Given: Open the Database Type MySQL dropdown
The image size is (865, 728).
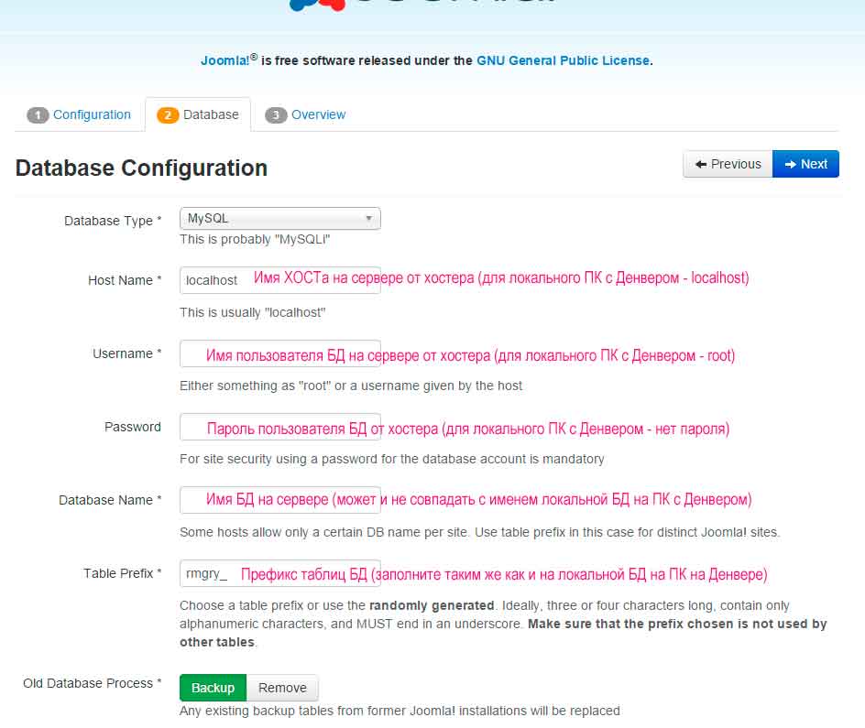Looking at the screenshot, I should coord(279,219).
